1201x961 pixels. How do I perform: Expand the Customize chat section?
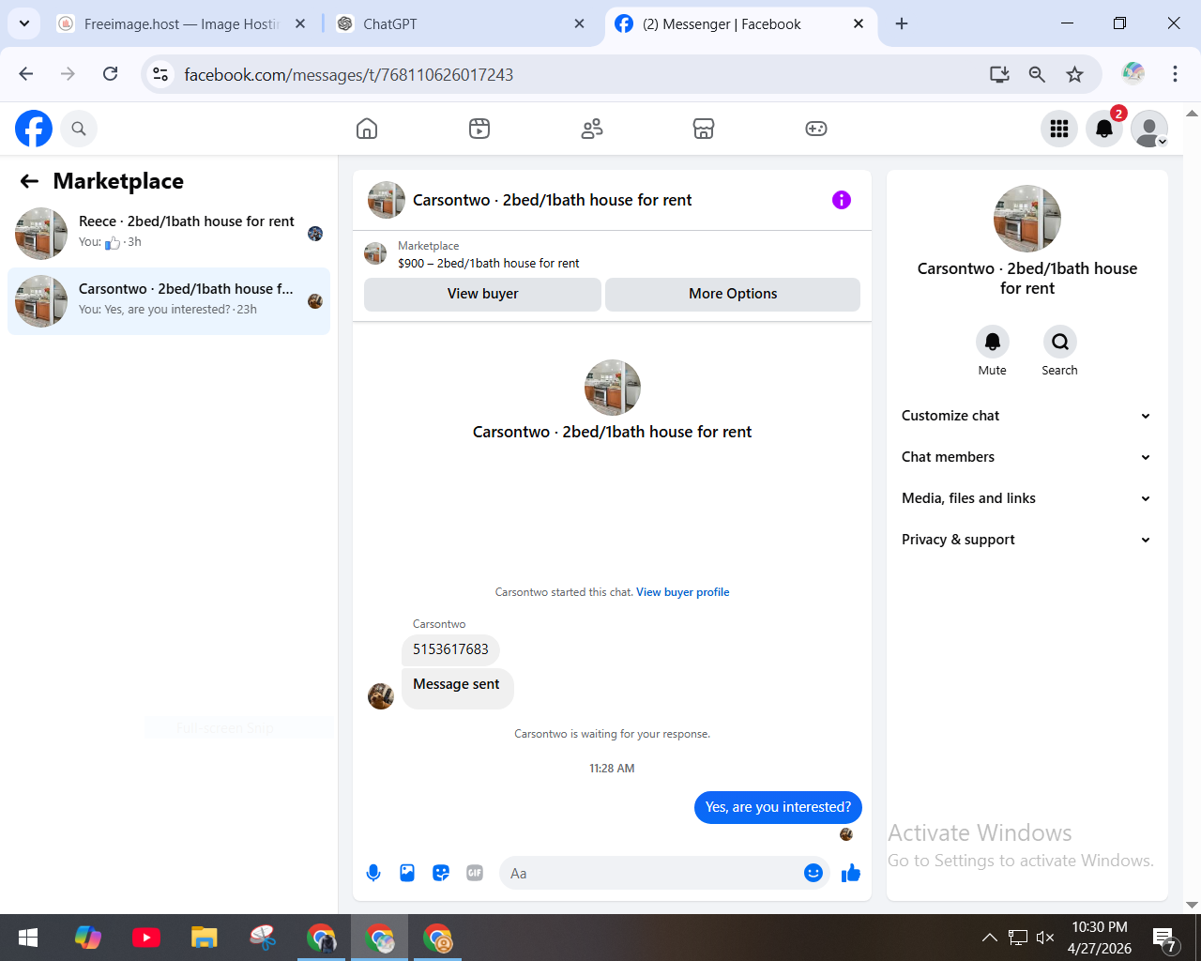pyautogui.click(x=1026, y=416)
